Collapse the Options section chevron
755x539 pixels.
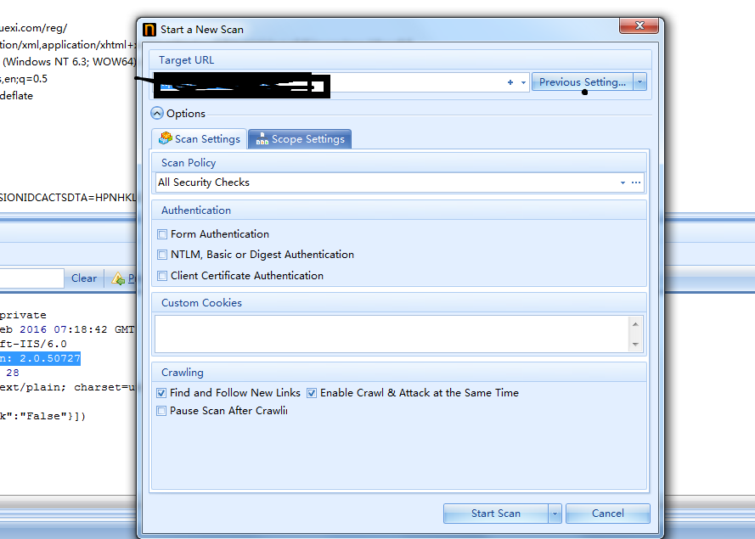157,113
